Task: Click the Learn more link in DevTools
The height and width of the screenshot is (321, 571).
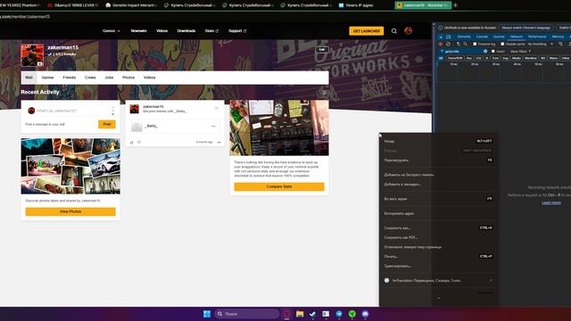Action: (x=551, y=202)
